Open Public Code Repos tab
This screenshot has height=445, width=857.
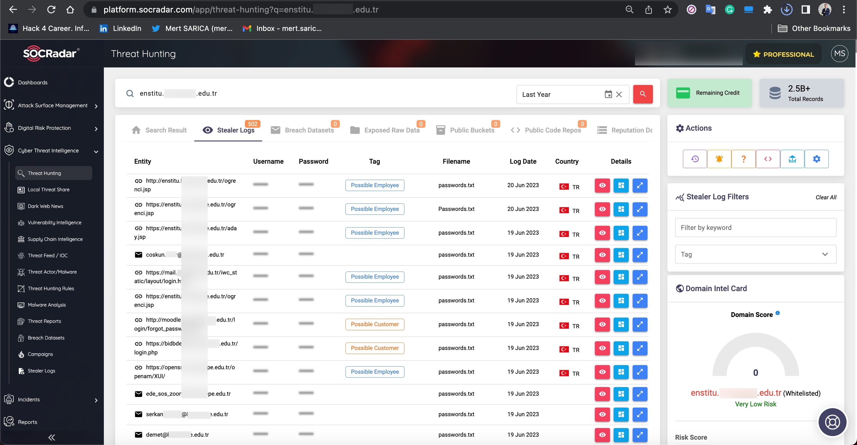546,130
